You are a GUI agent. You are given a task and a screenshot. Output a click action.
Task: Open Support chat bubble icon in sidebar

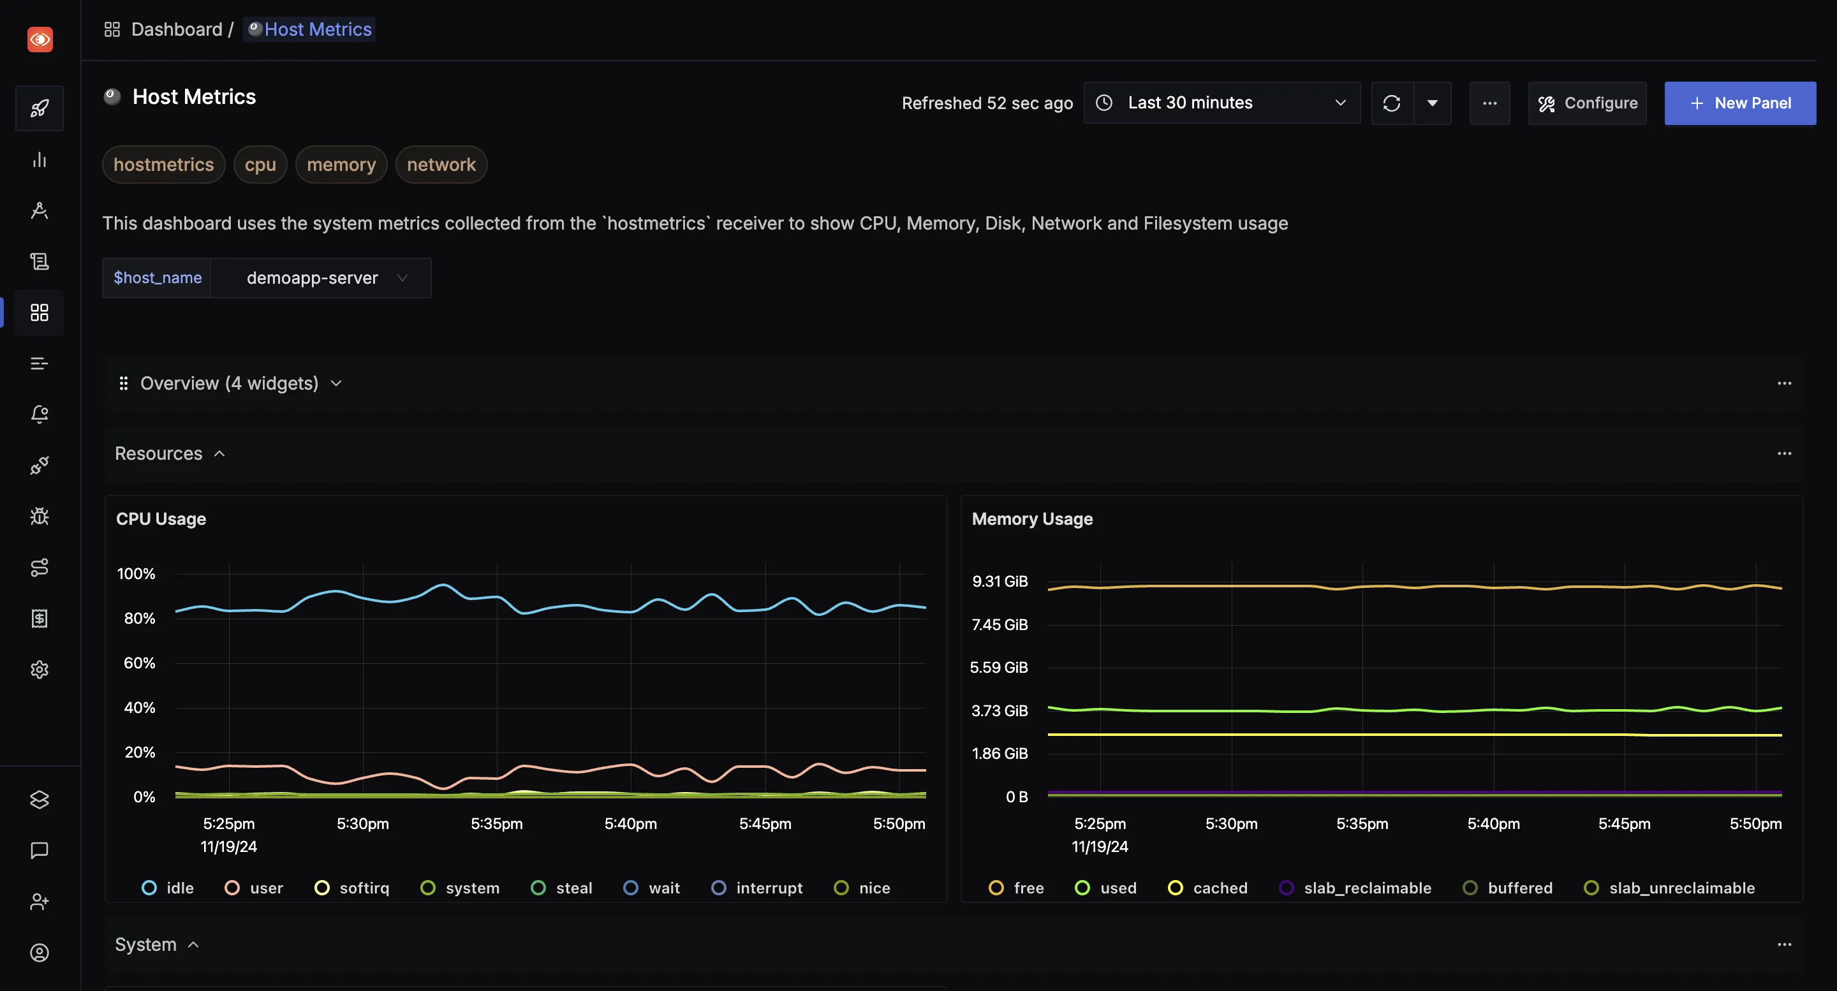pos(40,851)
